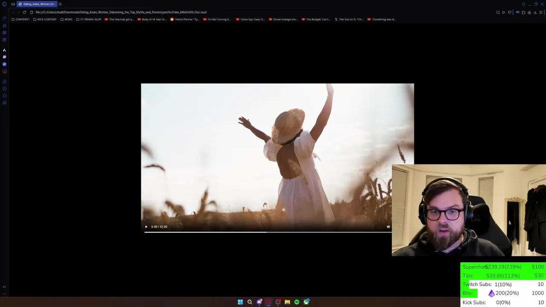Open 'Something was d...' bookmark
Viewport: 546px width, 307px height.
click(x=382, y=19)
